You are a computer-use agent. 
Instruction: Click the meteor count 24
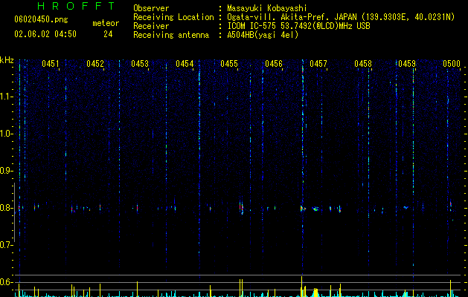pos(108,34)
